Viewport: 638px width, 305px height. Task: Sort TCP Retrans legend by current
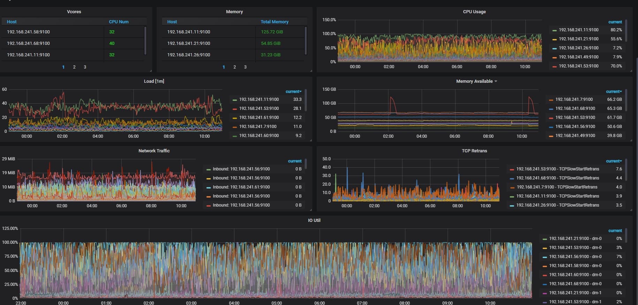click(614, 161)
